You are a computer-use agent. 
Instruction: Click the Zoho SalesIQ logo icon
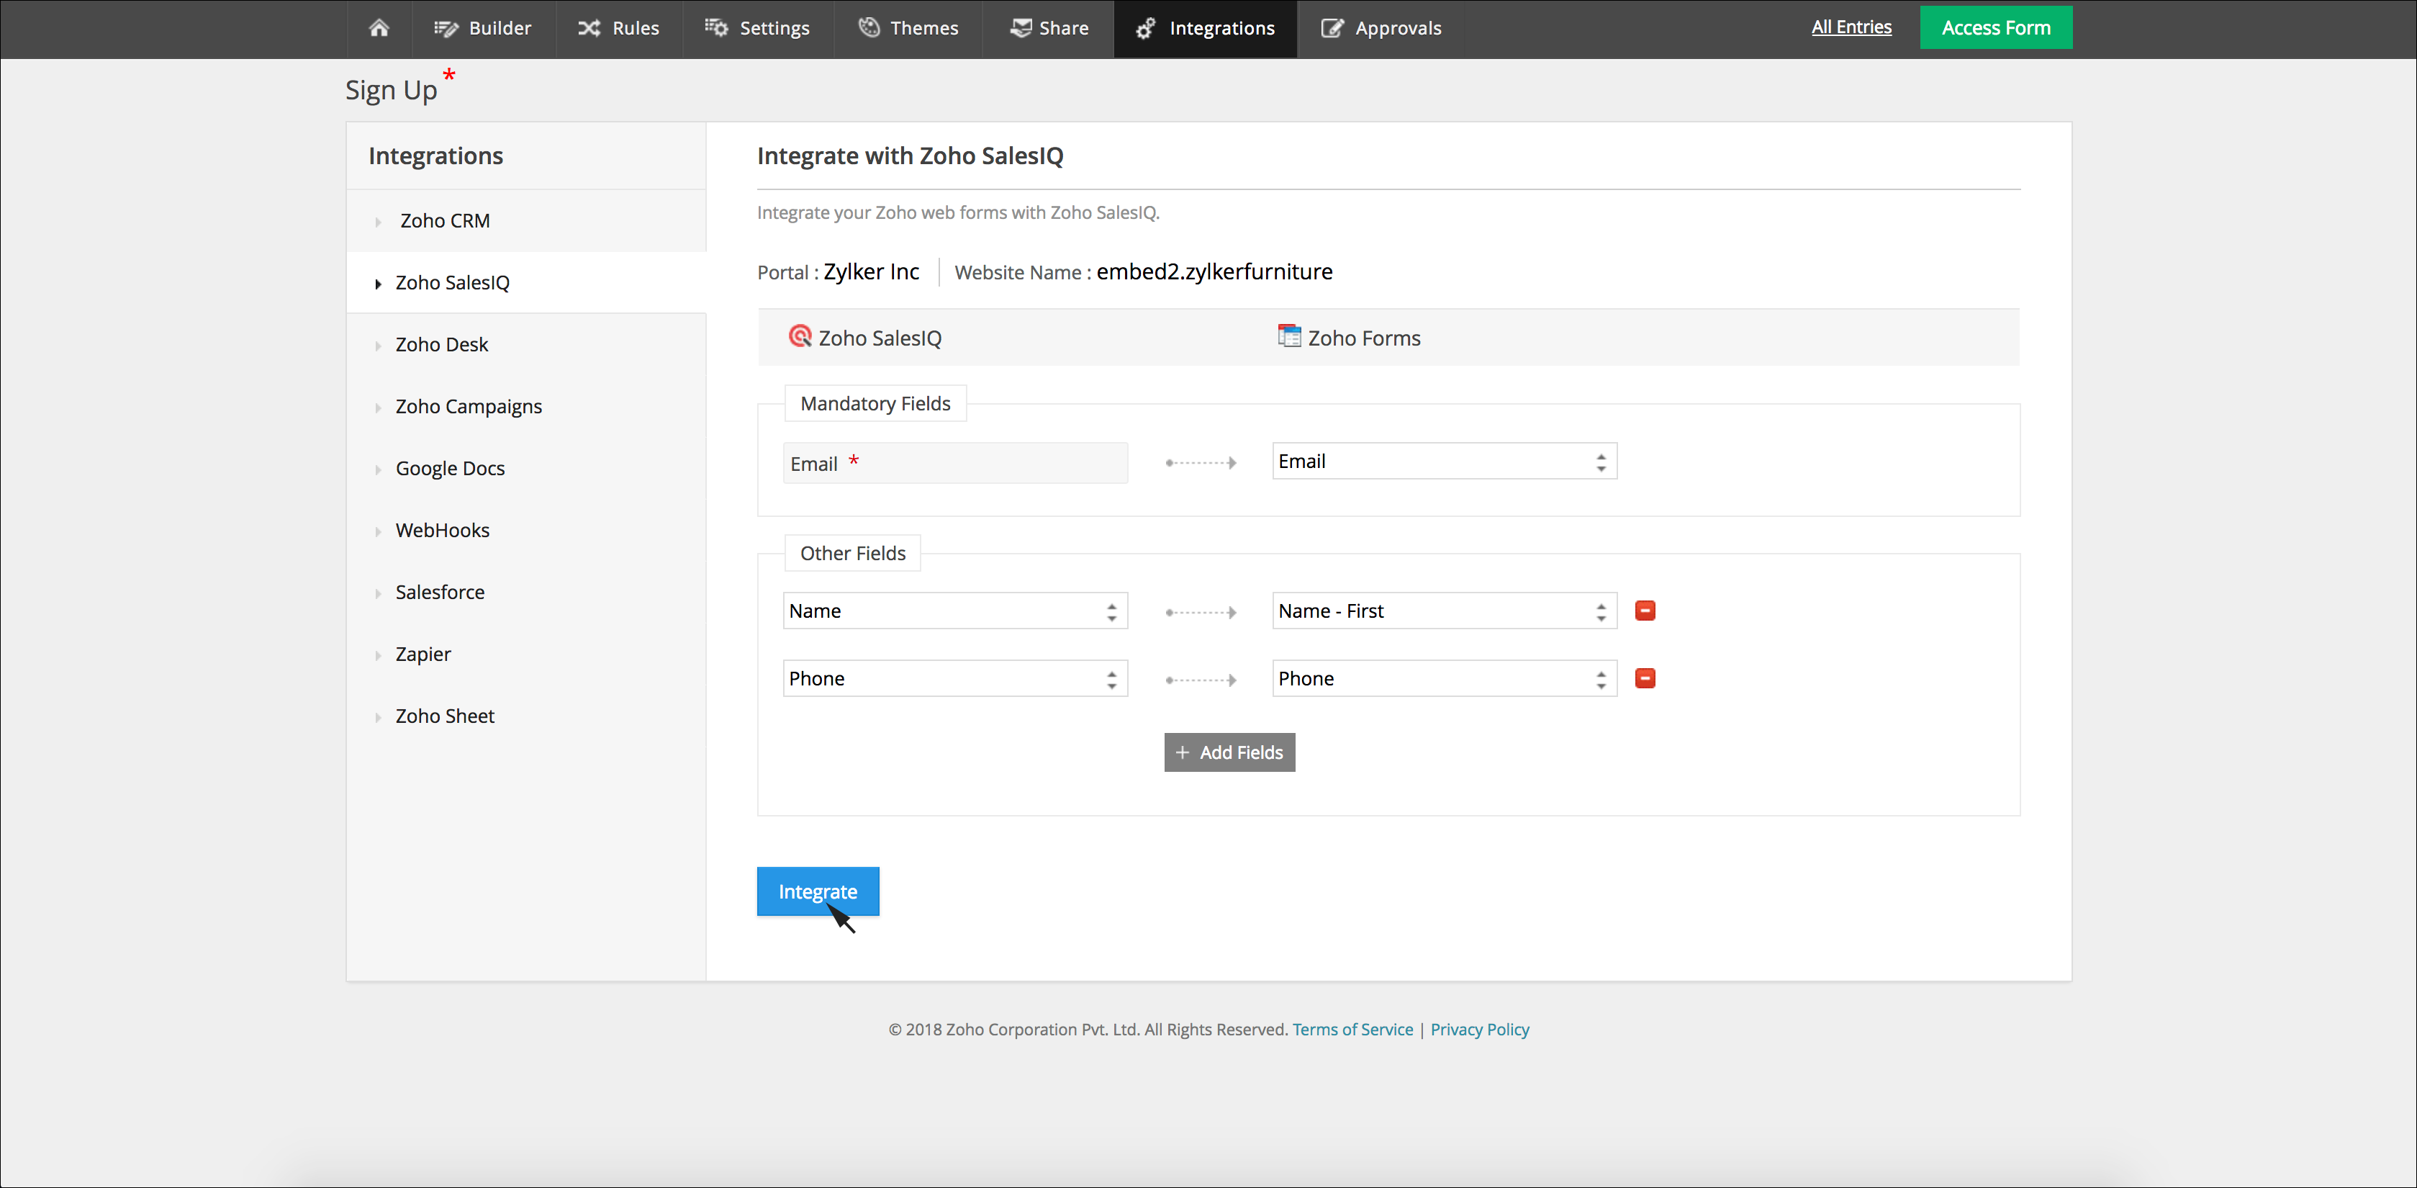800,336
